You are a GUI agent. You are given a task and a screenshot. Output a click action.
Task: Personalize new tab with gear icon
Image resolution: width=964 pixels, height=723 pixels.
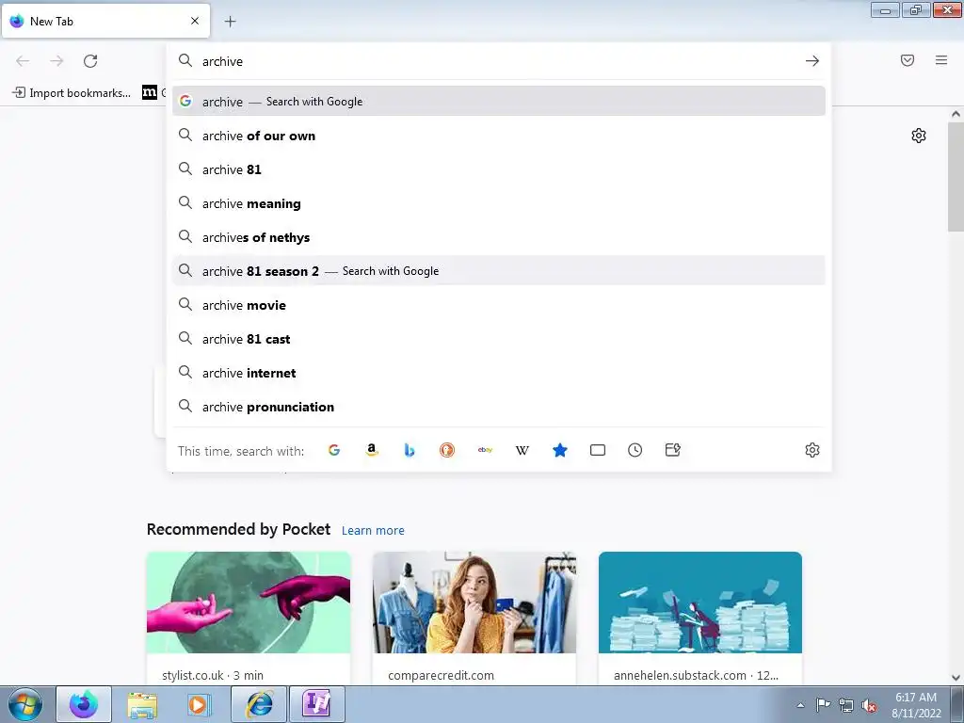point(919,136)
